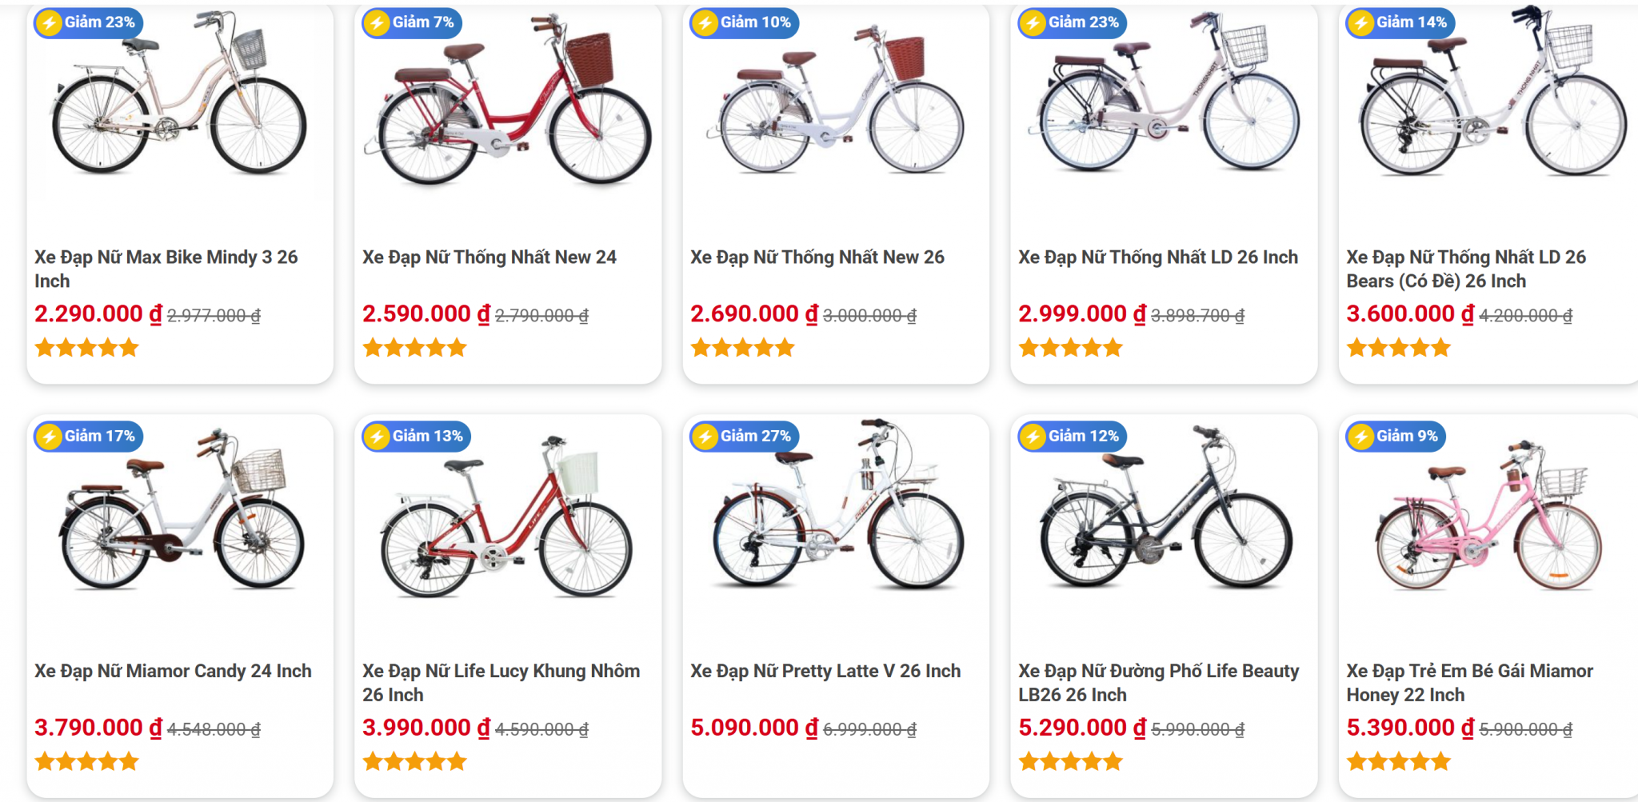The height and width of the screenshot is (802, 1638).
Task: Click the lightning icon on Giảm 27% badge
Action: (705, 437)
